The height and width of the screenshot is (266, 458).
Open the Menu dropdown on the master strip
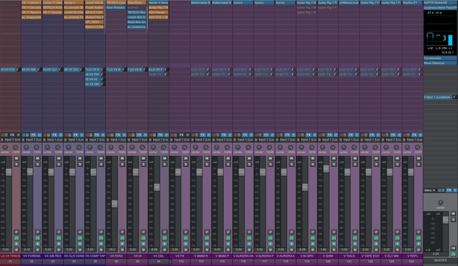tap(430, 190)
